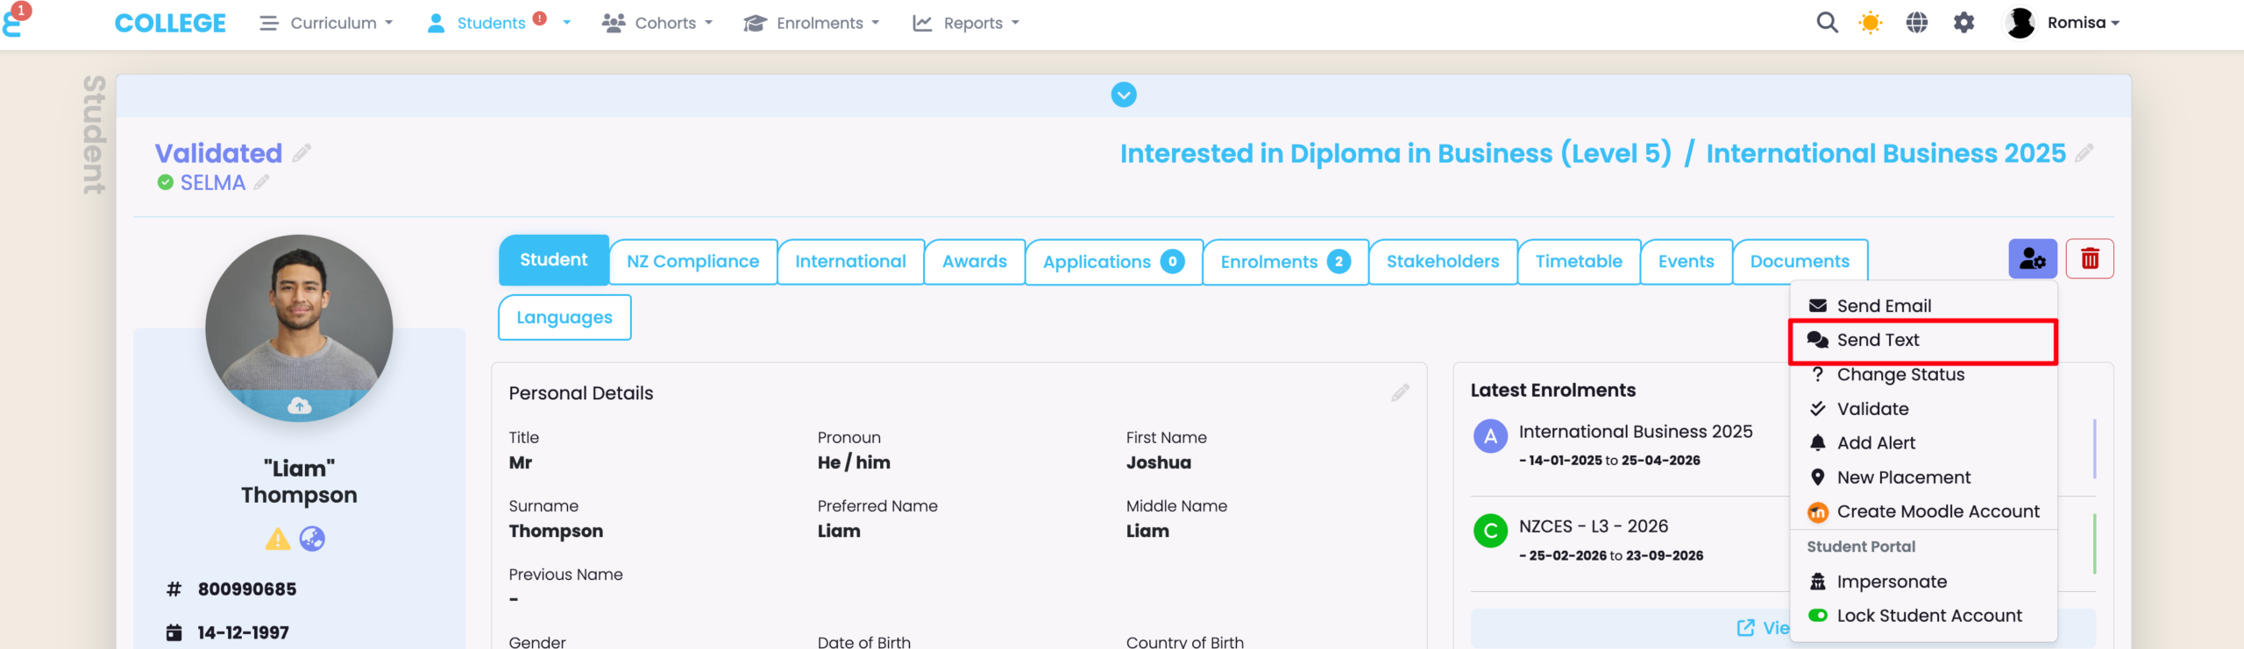Click the red delete trash button

pos(2090,259)
